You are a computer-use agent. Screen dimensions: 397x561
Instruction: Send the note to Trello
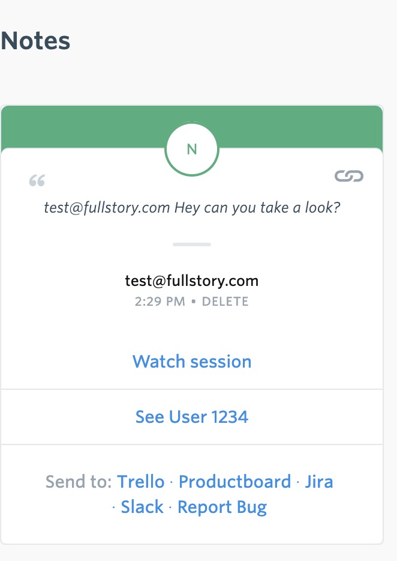point(141,481)
